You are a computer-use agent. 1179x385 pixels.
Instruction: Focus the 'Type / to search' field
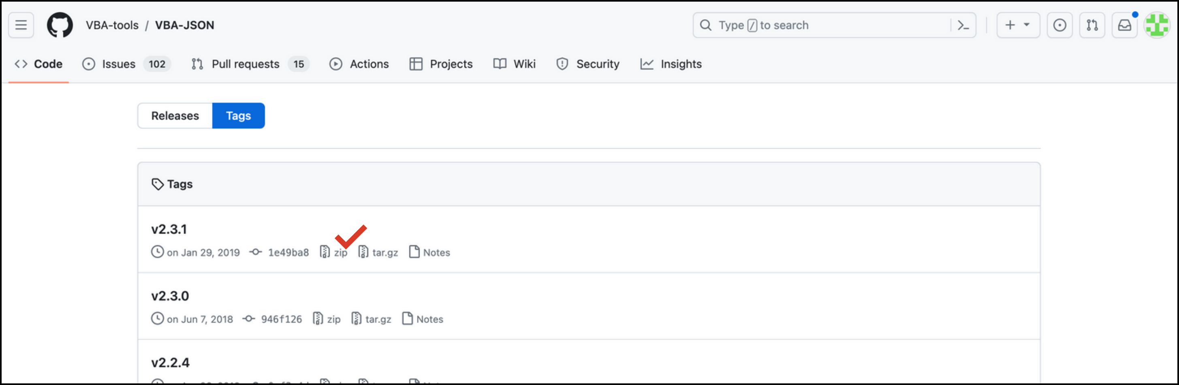(834, 25)
